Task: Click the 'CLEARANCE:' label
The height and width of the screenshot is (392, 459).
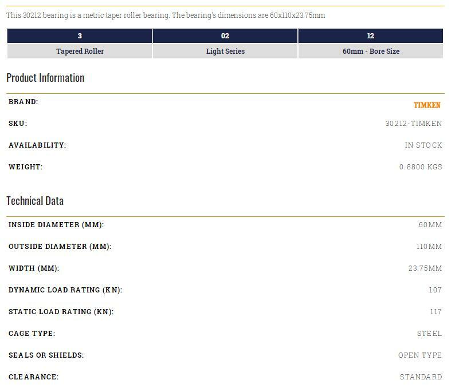Action: coord(34,377)
